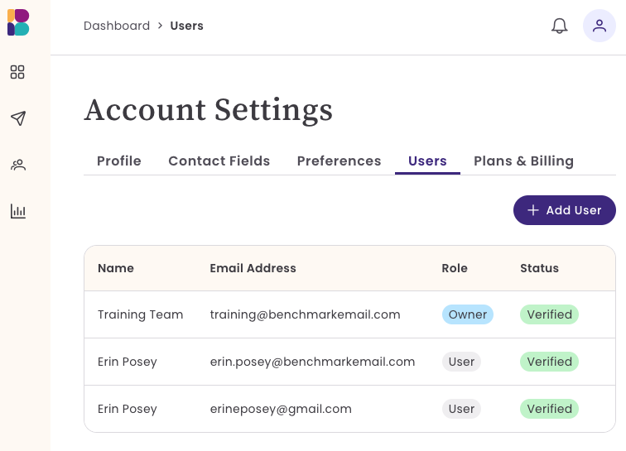
Task: Click the Add User button
Action: click(x=564, y=210)
